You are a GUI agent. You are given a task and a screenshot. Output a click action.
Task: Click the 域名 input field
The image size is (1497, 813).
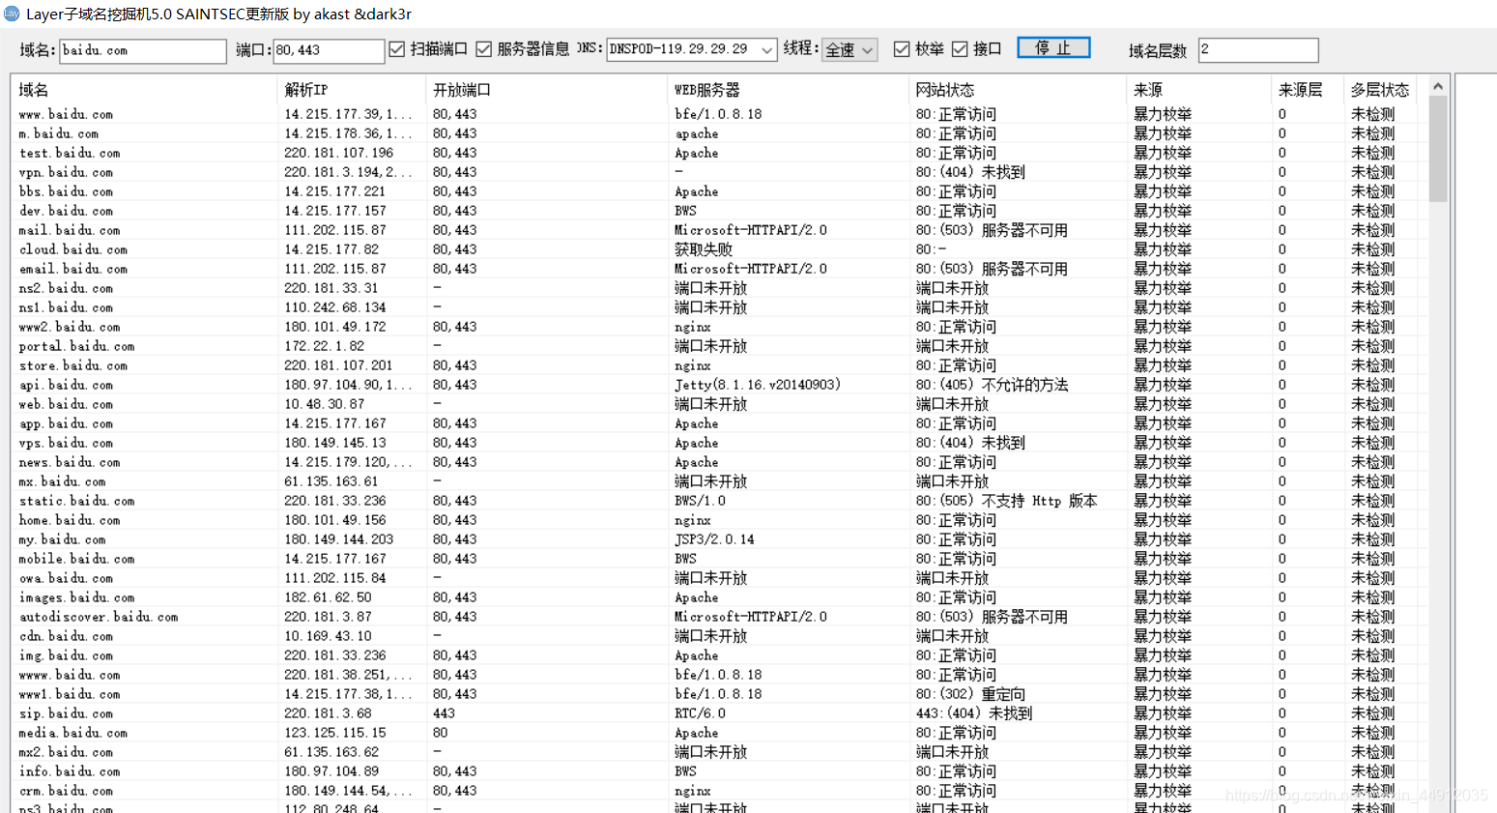143,50
